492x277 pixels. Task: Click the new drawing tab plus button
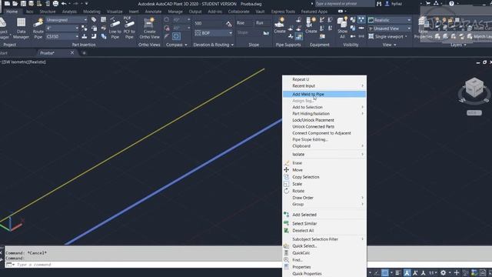pos(84,53)
